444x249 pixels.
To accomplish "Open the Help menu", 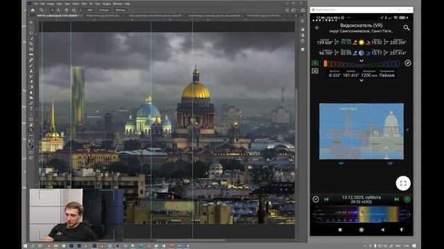I will coord(128,3).
